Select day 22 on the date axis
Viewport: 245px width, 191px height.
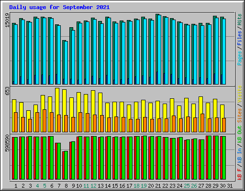165,186
